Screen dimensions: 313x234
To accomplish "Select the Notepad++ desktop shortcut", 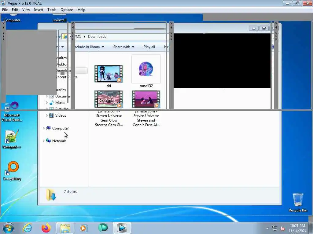I will (12, 139).
